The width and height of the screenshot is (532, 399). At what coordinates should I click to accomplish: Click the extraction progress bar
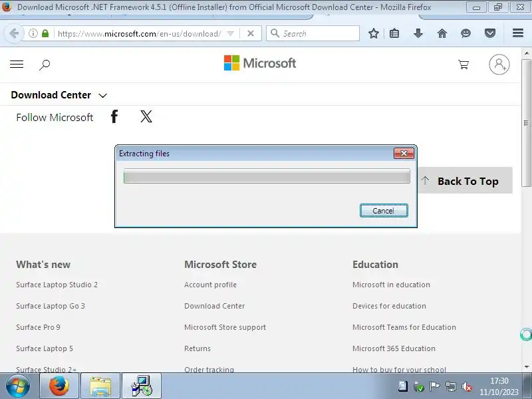pyautogui.click(x=267, y=176)
